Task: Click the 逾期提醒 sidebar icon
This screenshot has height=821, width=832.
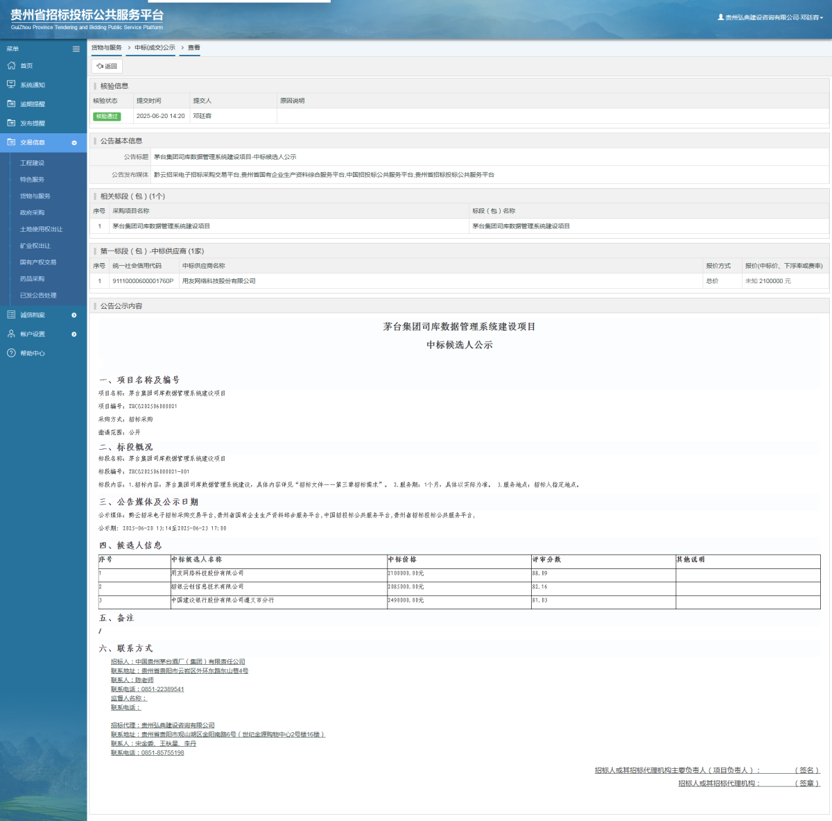Action: [11, 103]
